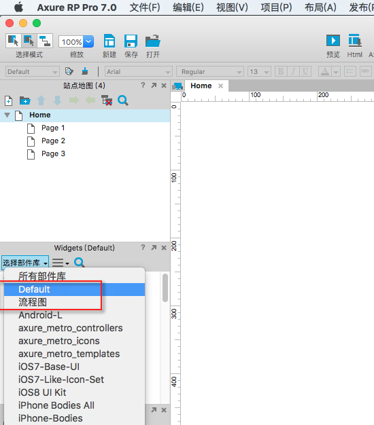Viewport: 374px width, 425px height.
Task: Switch to the Home canvas tab
Action: click(201, 86)
